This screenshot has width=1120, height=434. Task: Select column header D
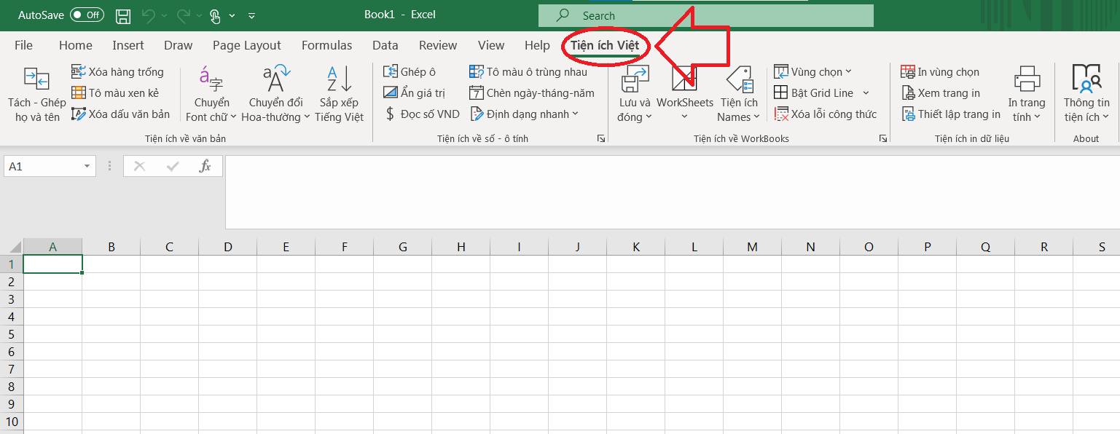(x=228, y=247)
